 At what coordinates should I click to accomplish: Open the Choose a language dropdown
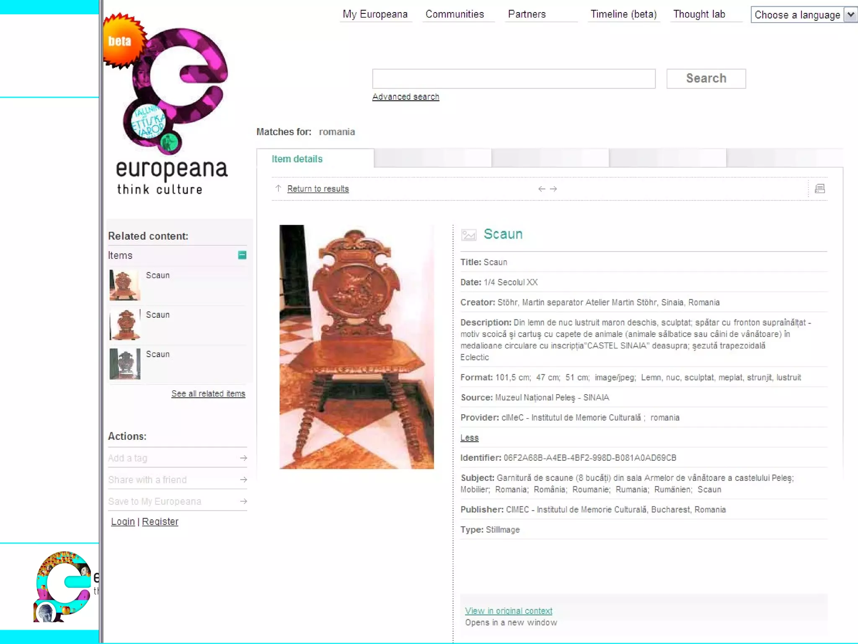click(x=804, y=15)
